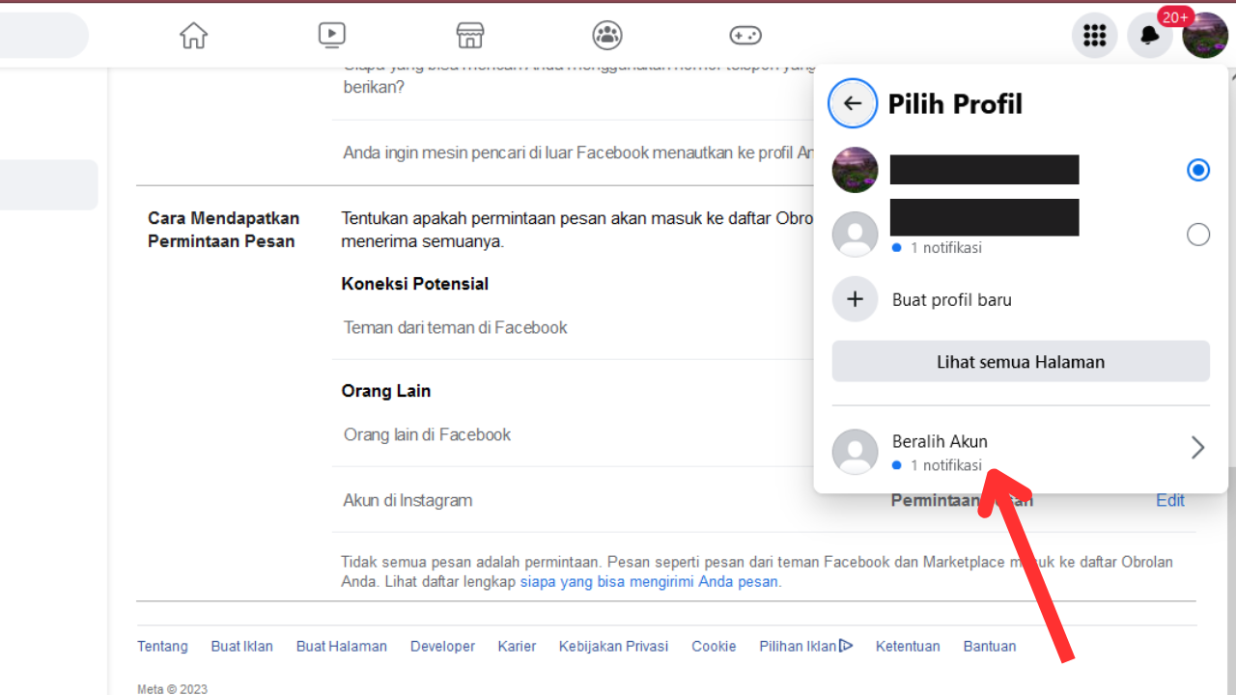Open link siapa yang bisa mengirimi Anda pesan
The image size is (1236, 695).
point(649,582)
